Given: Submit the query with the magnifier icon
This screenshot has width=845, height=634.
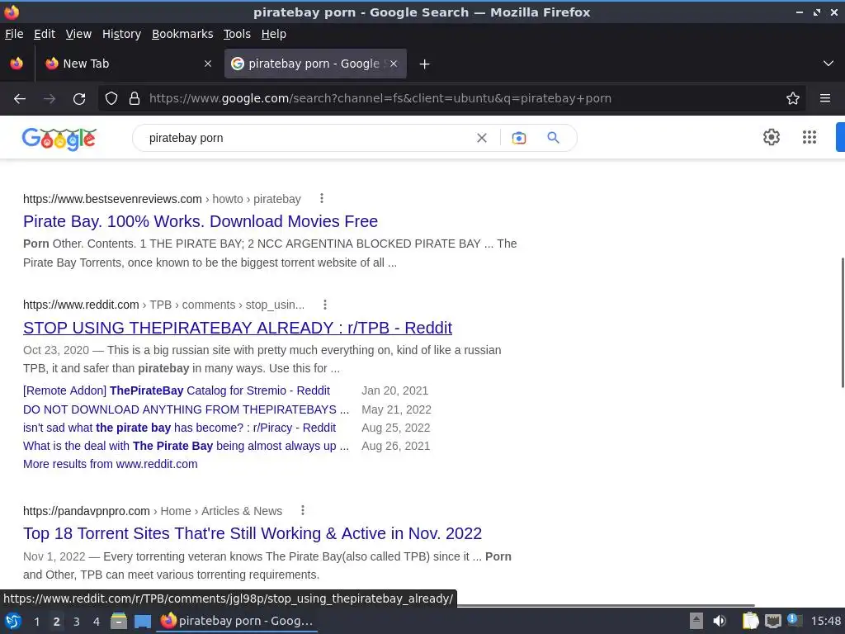Looking at the screenshot, I should (x=553, y=138).
